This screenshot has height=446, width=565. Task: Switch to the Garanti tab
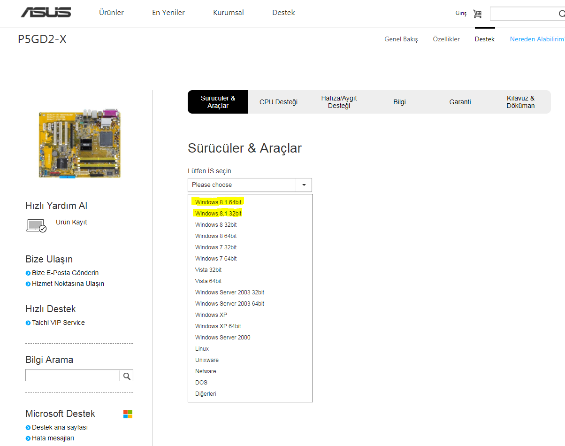(460, 102)
